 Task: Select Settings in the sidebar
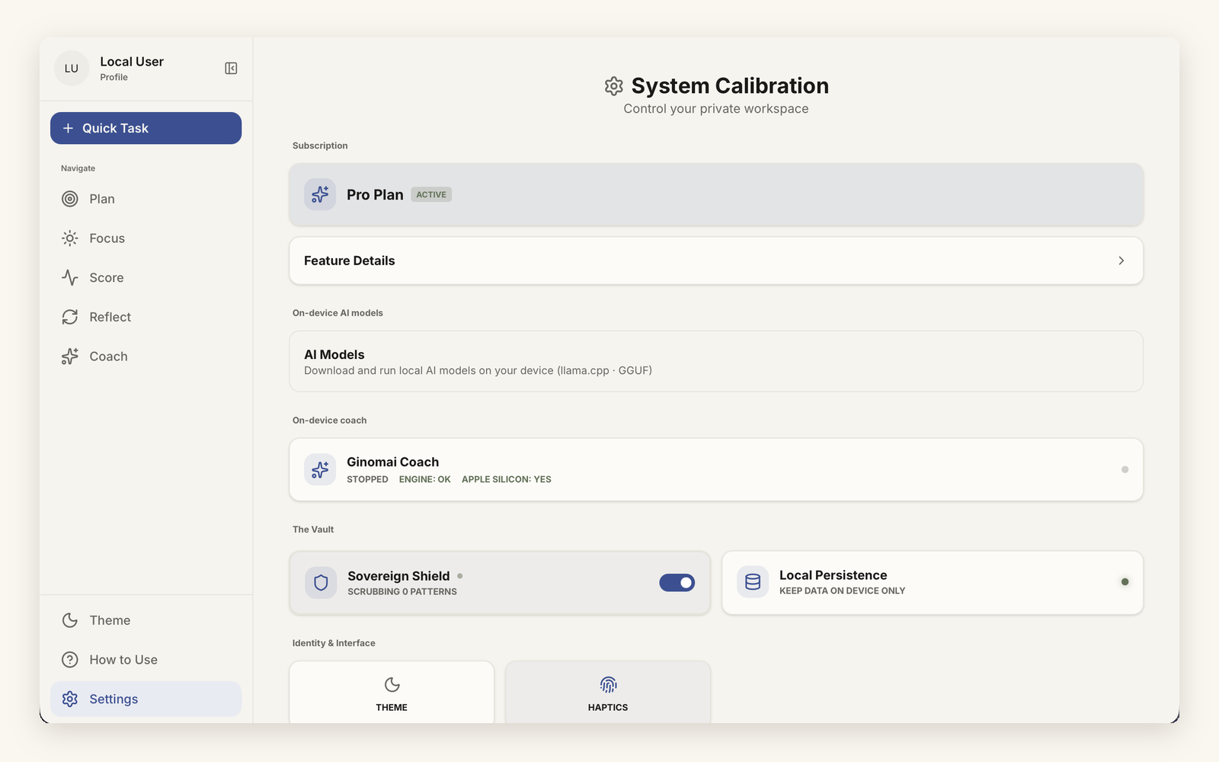click(x=146, y=699)
